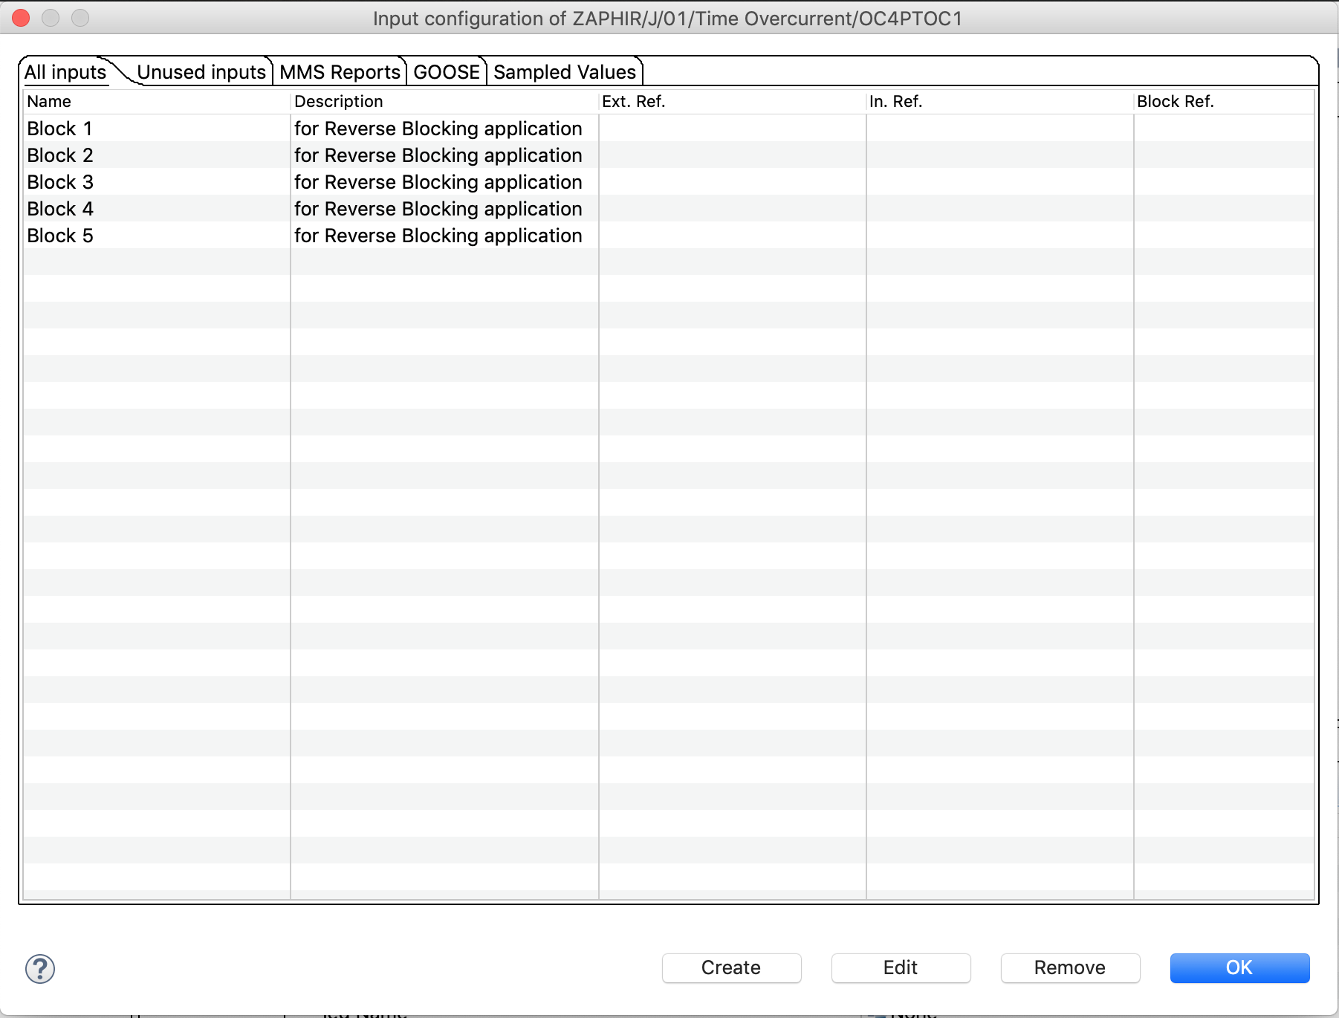This screenshot has height=1018, width=1339.
Task: Confirm with the OK button
Action: click(1239, 967)
